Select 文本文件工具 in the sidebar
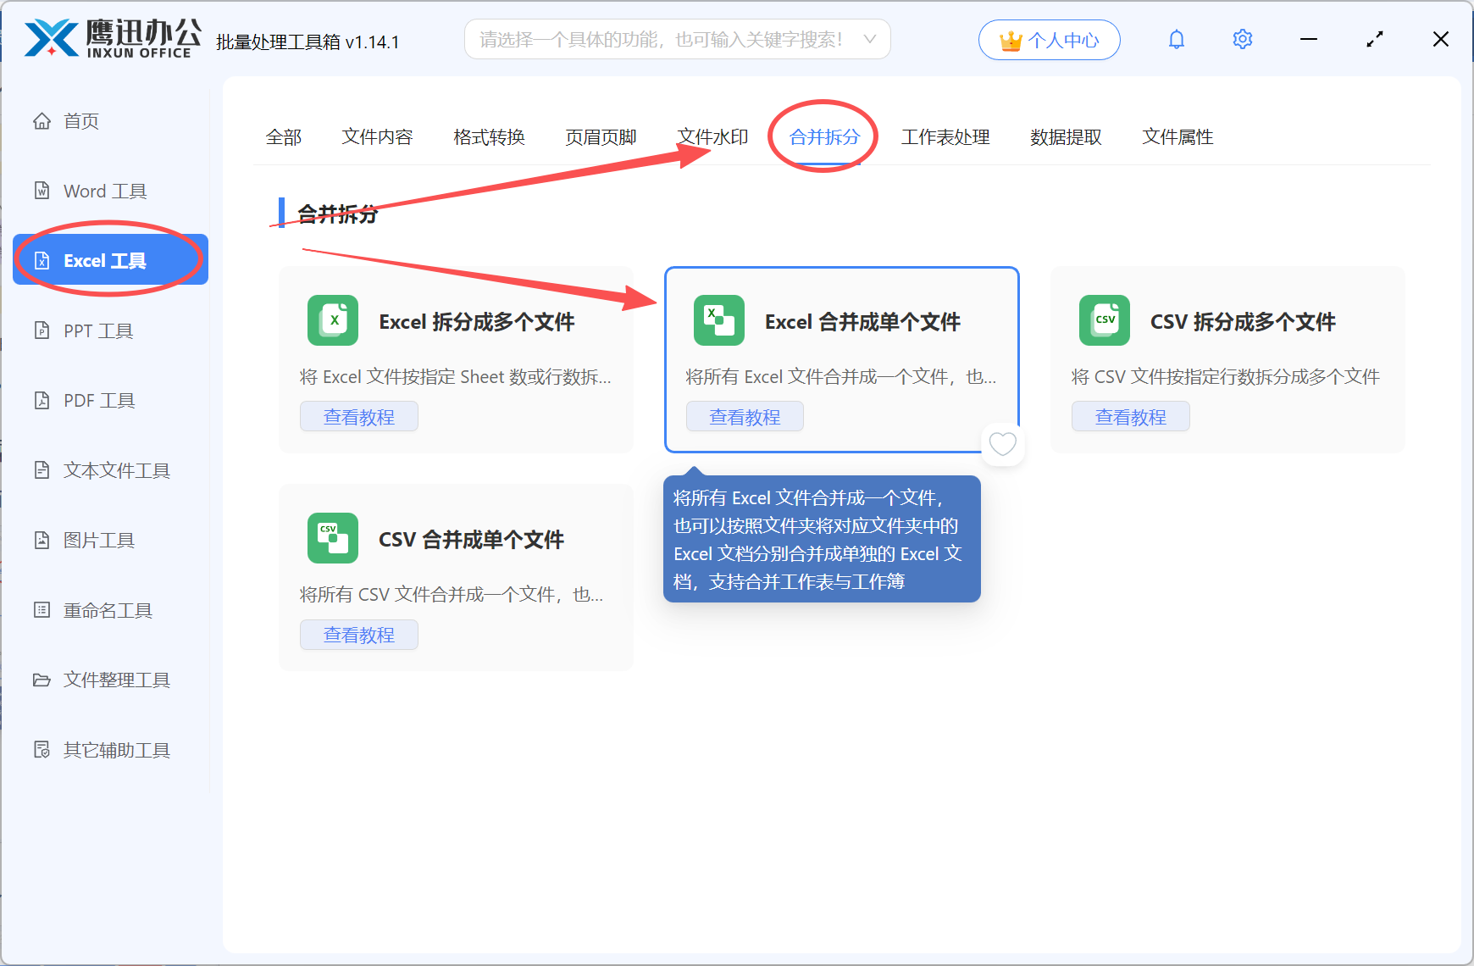1474x966 pixels. pyautogui.click(x=115, y=470)
